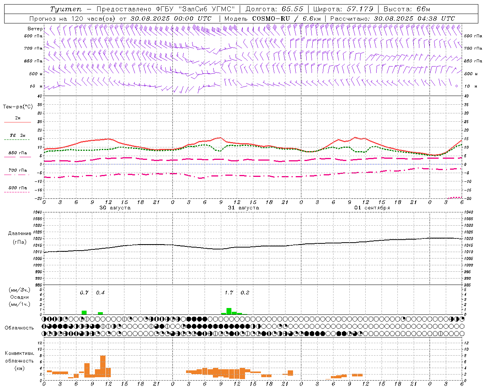Click the Облачность row label
Viewport: 484px width, 387px height.
[19, 328]
